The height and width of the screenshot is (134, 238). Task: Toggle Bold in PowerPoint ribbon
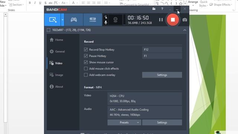click(x=30, y=3)
